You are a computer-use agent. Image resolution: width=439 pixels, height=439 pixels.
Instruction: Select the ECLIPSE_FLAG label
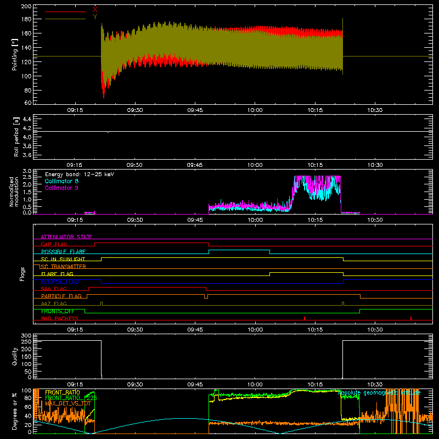tap(60, 282)
